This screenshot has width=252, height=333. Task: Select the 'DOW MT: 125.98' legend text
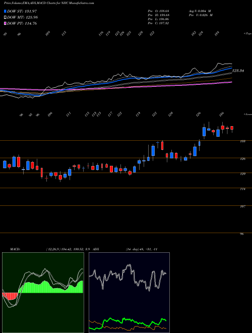[23, 18]
